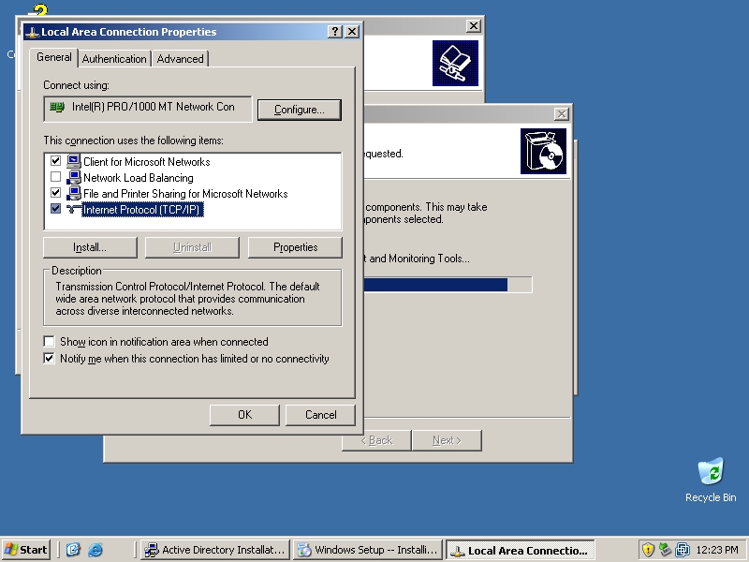
Task: Click the Local Area Connection title bar icon
Action: (x=32, y=32)
